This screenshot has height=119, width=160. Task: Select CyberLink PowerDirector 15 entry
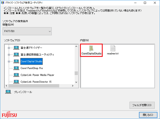click(x=36, y=82)
